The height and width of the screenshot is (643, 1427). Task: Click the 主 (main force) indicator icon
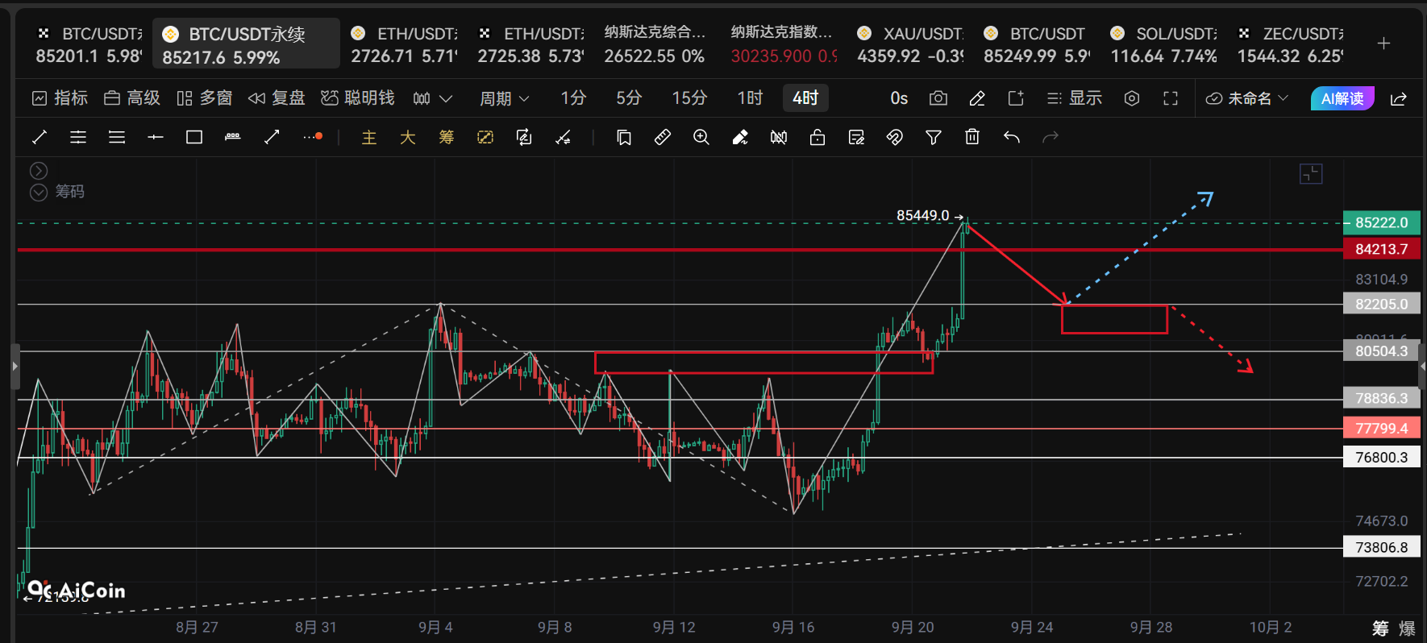click(369, 138)
